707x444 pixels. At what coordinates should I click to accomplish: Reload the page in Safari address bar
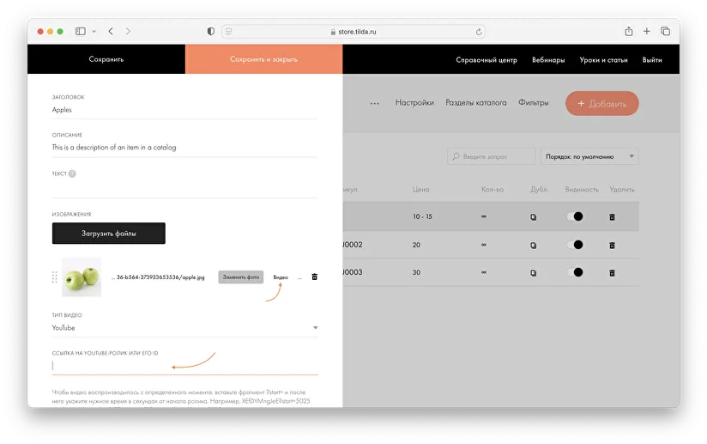point(478,31)
